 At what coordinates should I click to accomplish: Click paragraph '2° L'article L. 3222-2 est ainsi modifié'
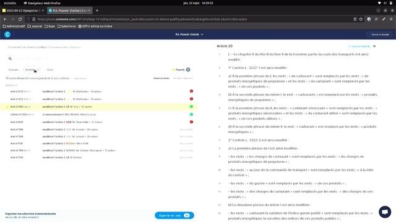259,140
